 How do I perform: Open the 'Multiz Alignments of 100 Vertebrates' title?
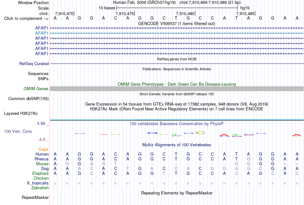[177, 145]
